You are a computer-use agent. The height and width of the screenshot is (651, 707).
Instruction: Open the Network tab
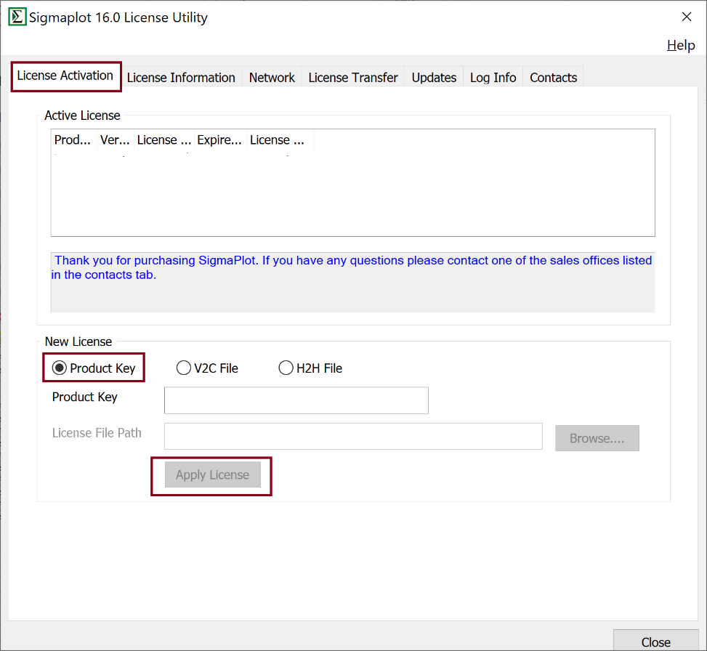(x=272, y=78)
